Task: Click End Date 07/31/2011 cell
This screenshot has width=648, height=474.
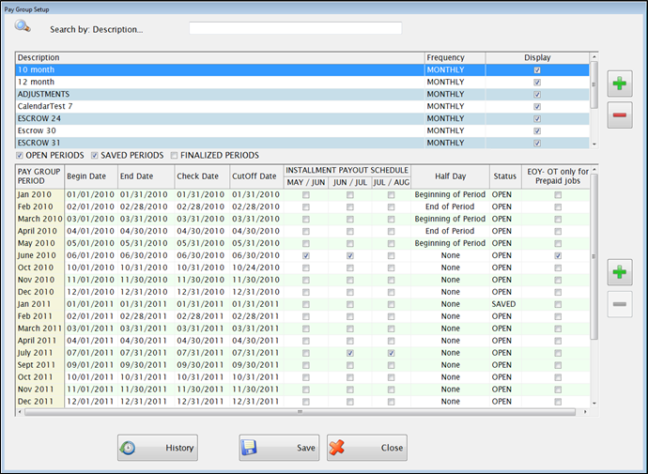Action: tap(144, 353)
